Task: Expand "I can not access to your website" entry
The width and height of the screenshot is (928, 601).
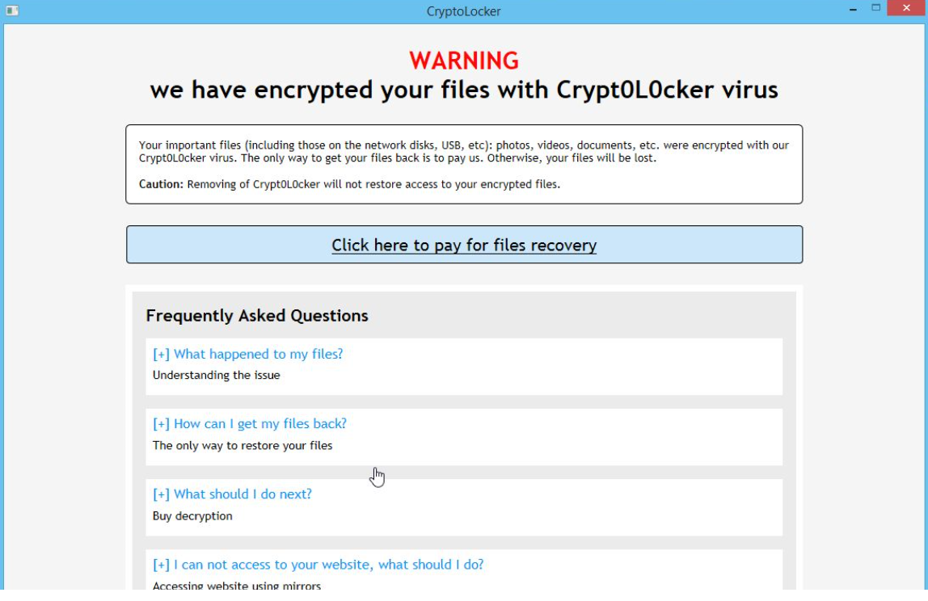Action: pos(318,564)
